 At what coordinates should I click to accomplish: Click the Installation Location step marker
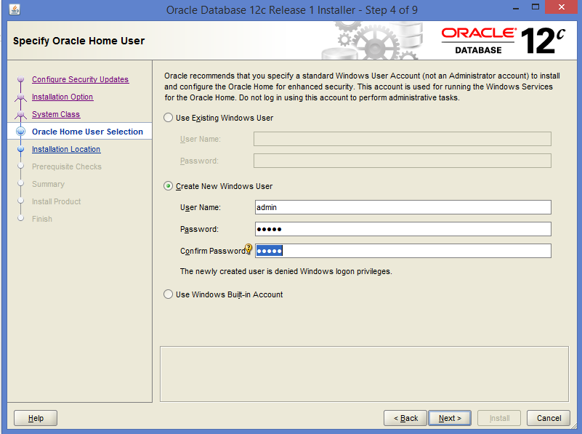click(x=21, y=149)
